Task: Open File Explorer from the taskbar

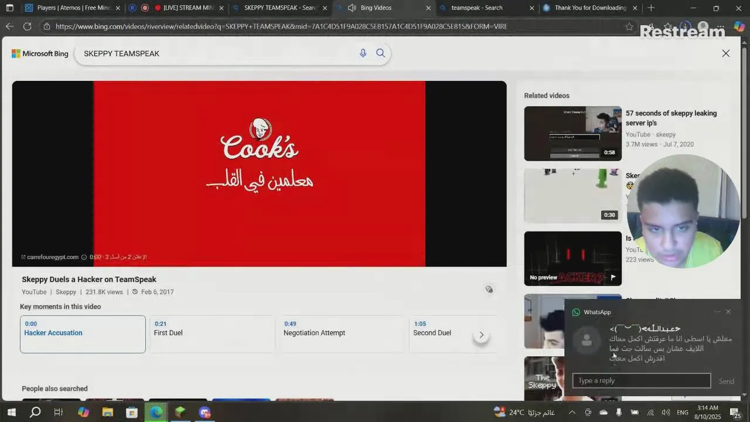Action: (107, 412)
